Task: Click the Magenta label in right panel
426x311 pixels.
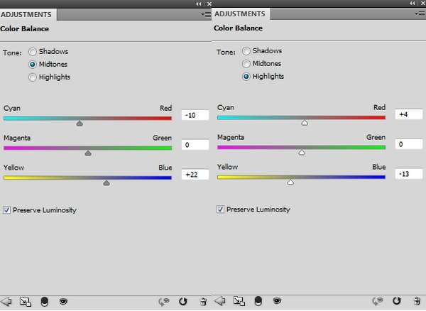Action: click(231, 138)
